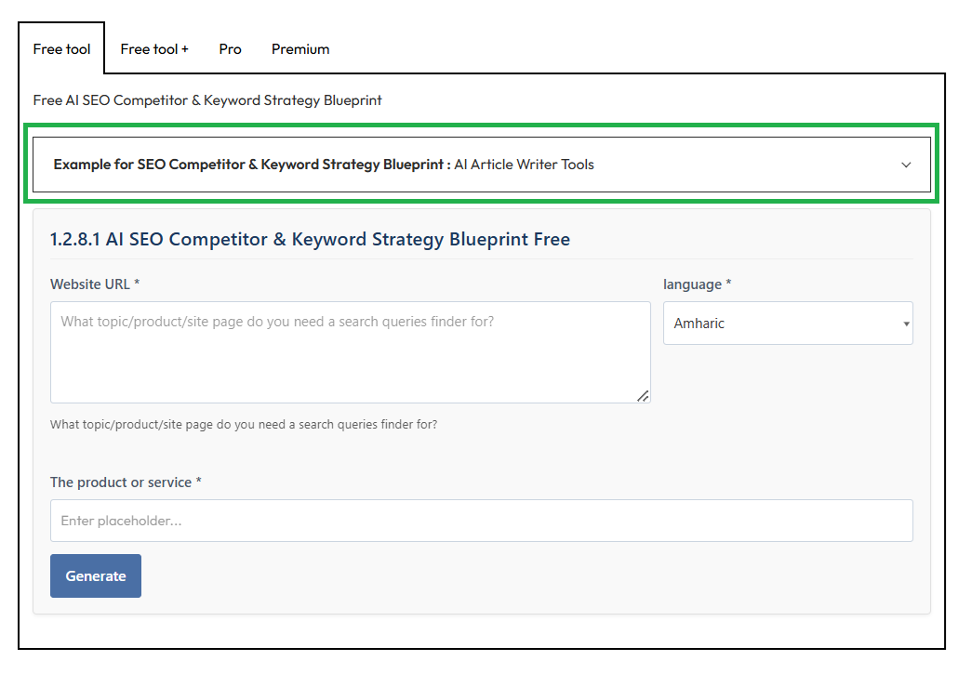This screenshot has width=958, height=674.
Task: Click the resize handle of Website URL textarea
Action: click(x=642, y=395)
